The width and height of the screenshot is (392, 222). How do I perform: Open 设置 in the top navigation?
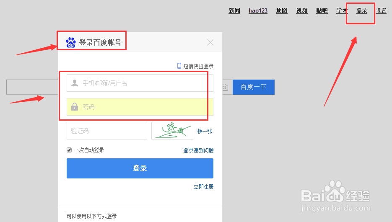tap(381, 11)
